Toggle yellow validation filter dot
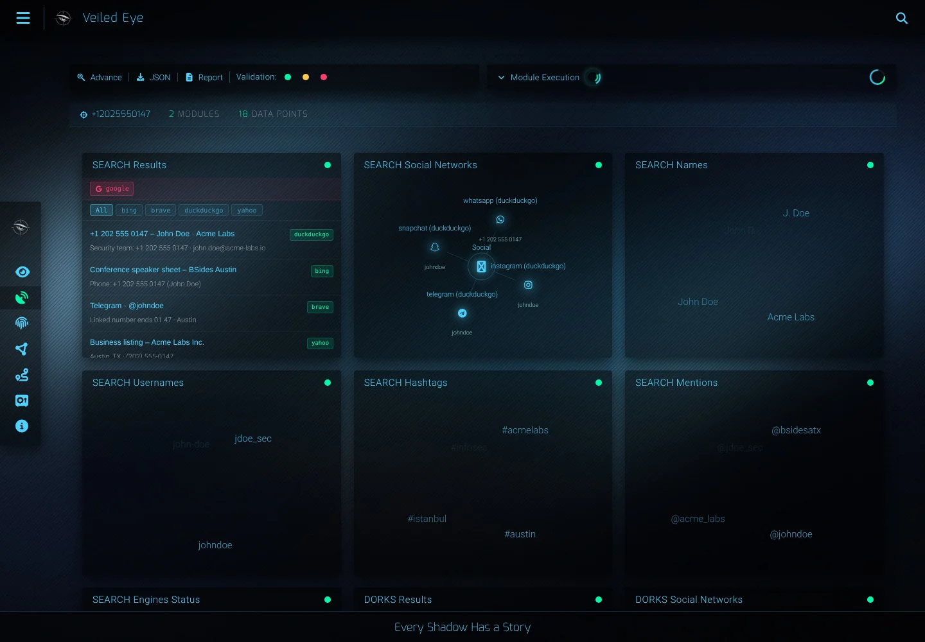The height and width of the screenshot is (642, 925). click(x=306, y=77)
